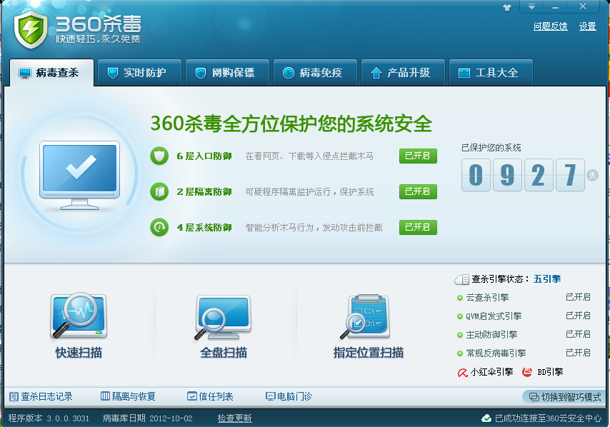Toggle 云查杀引擎 已开启 status
610x427 pixels.
point(578,297)
